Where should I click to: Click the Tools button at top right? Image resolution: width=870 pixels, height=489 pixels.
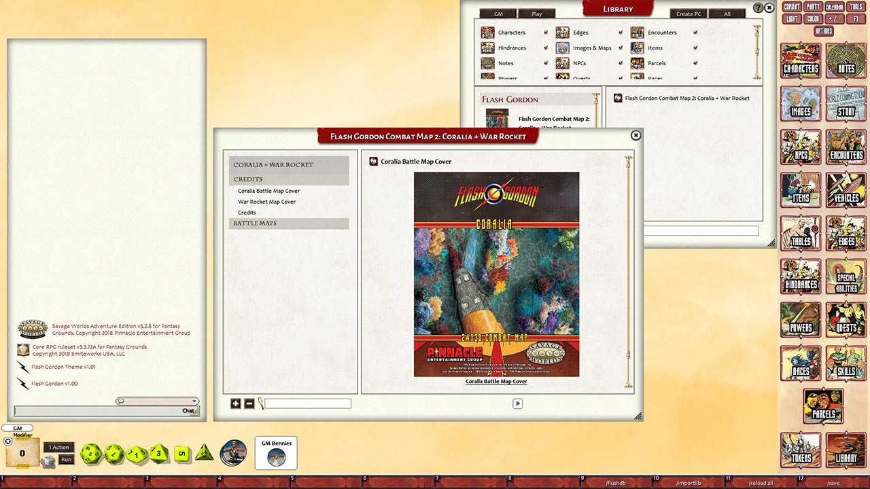click(x=856, y=7)
